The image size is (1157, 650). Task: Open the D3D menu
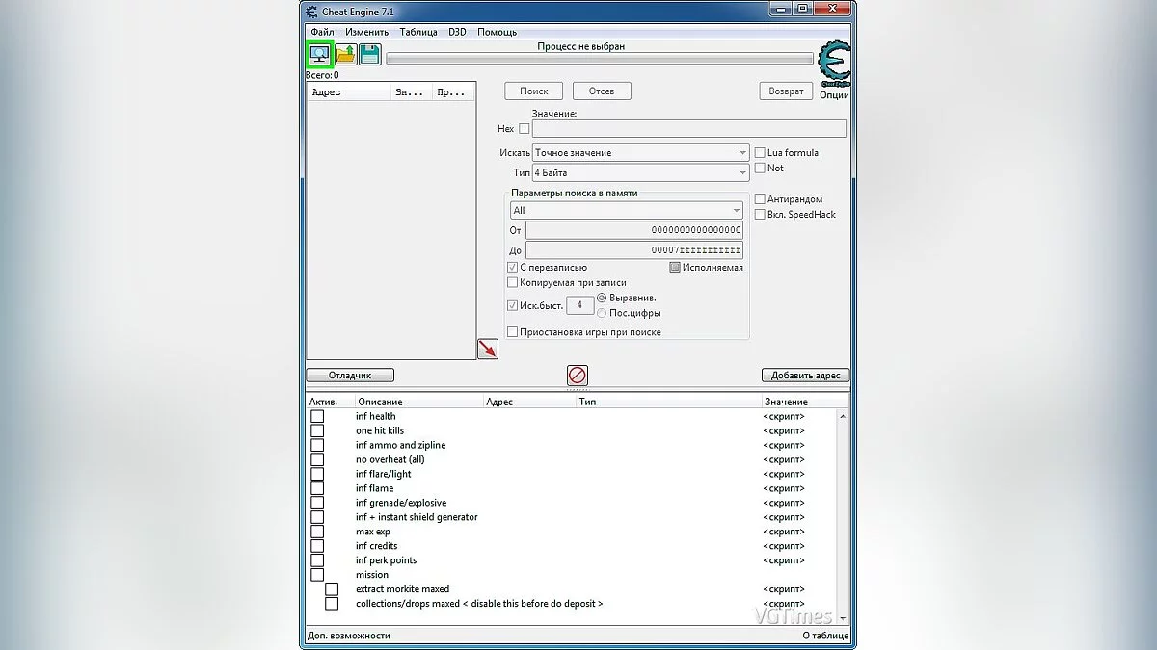click(x=457, y=32)
